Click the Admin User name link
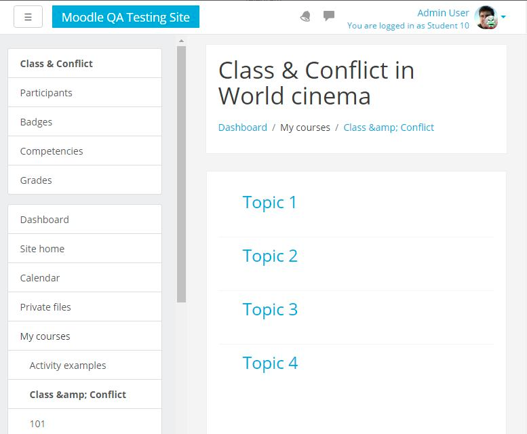This screenshot has width=527, height=434. click(x=443, y=13)
